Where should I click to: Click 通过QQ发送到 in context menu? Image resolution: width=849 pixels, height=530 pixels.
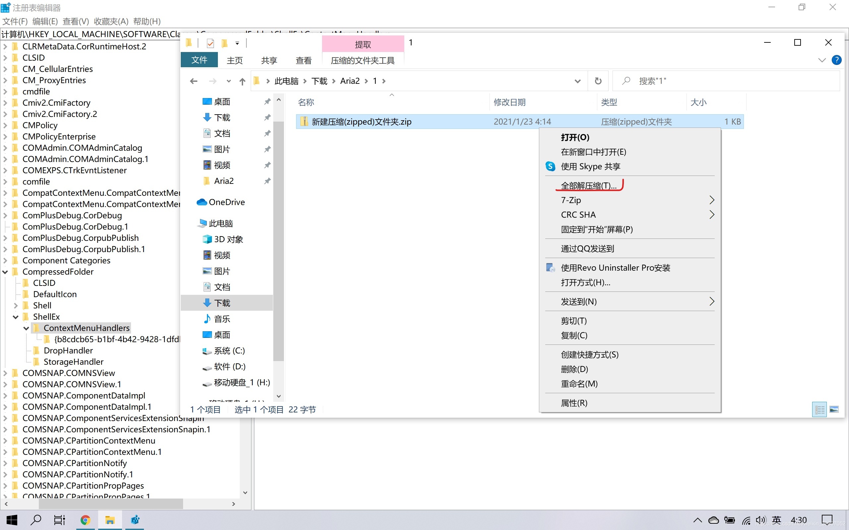[x=587, y=249]
